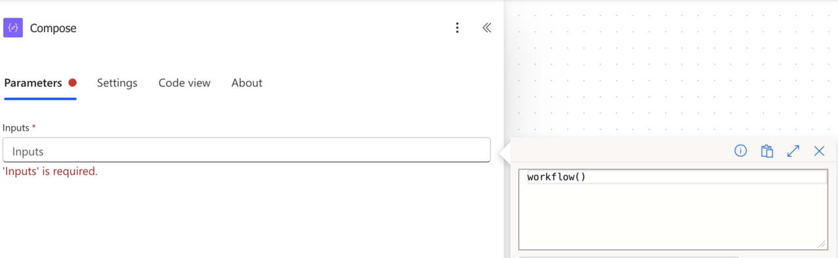
Task: Click empty area of expression text box
Action: [673, 216]
